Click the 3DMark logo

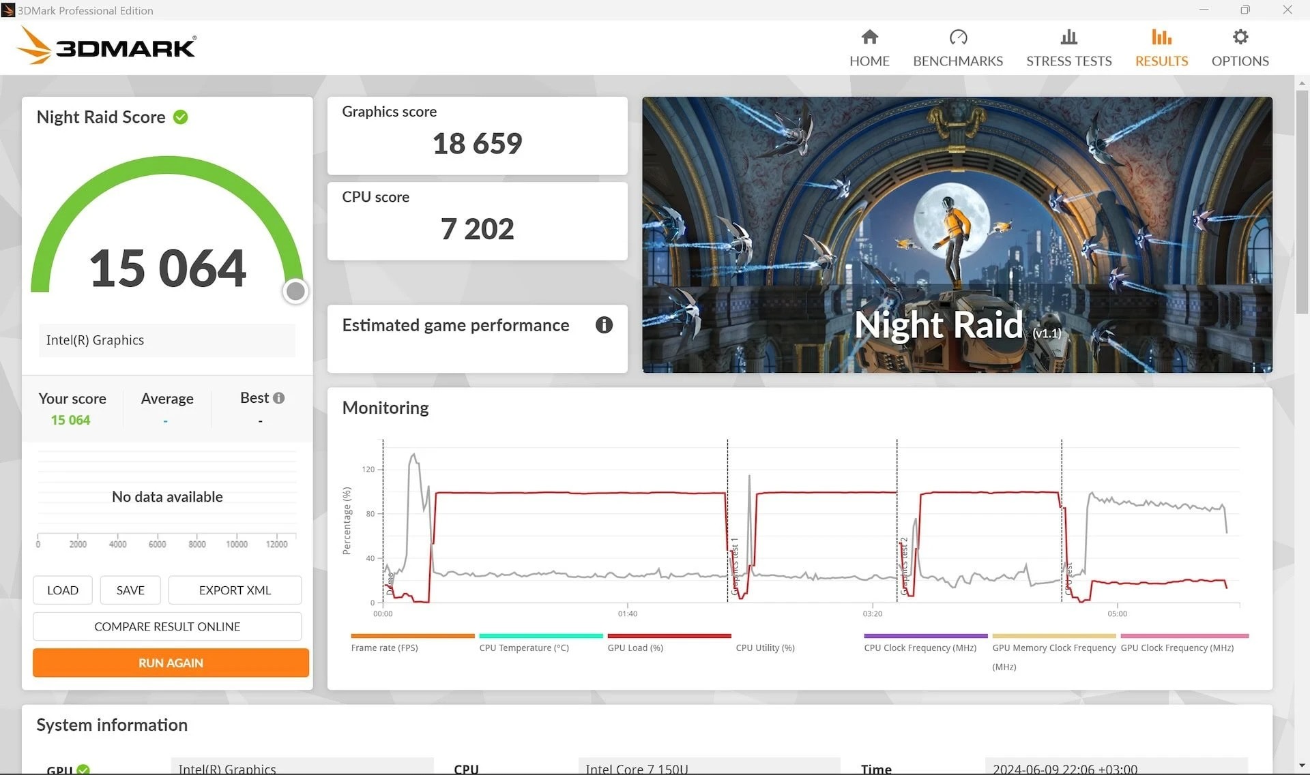(106, 46)
